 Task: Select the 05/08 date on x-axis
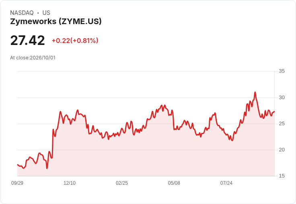coord(174,183)
